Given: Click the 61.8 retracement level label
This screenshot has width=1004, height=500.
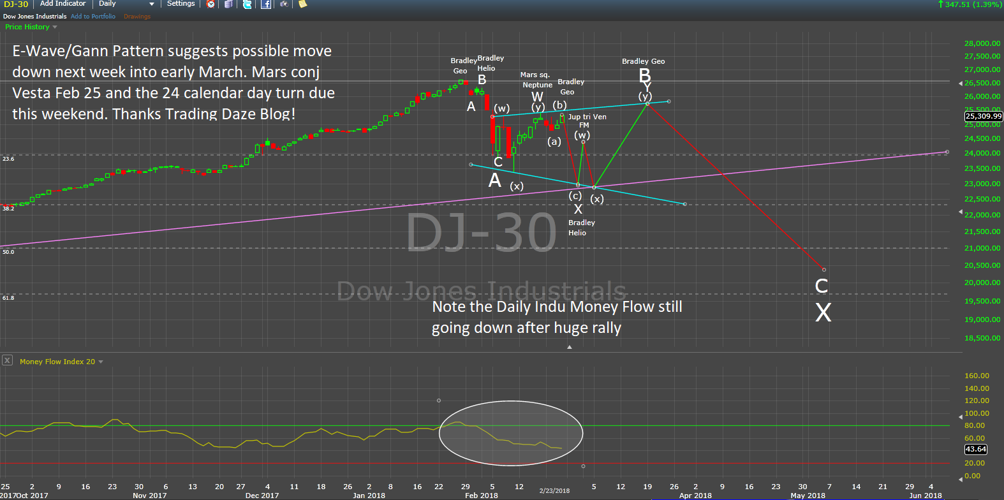Looking at the screenshot, I should [x=8, y=298].
